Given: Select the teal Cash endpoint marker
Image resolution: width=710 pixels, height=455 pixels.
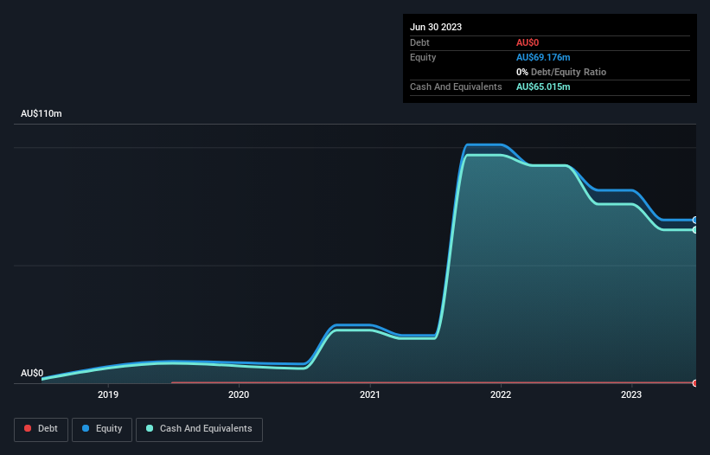Looking at the screenshot, I should pos(695,230).
